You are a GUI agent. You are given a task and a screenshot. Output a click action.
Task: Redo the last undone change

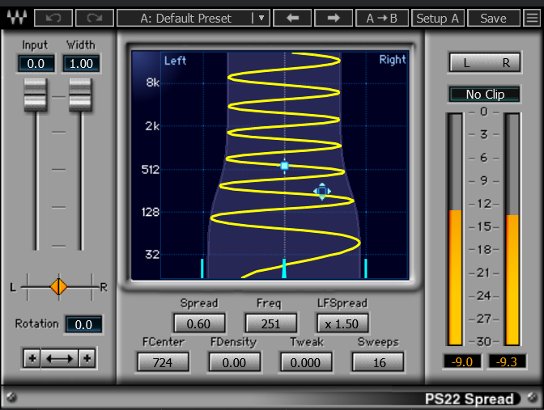[95, 18]
